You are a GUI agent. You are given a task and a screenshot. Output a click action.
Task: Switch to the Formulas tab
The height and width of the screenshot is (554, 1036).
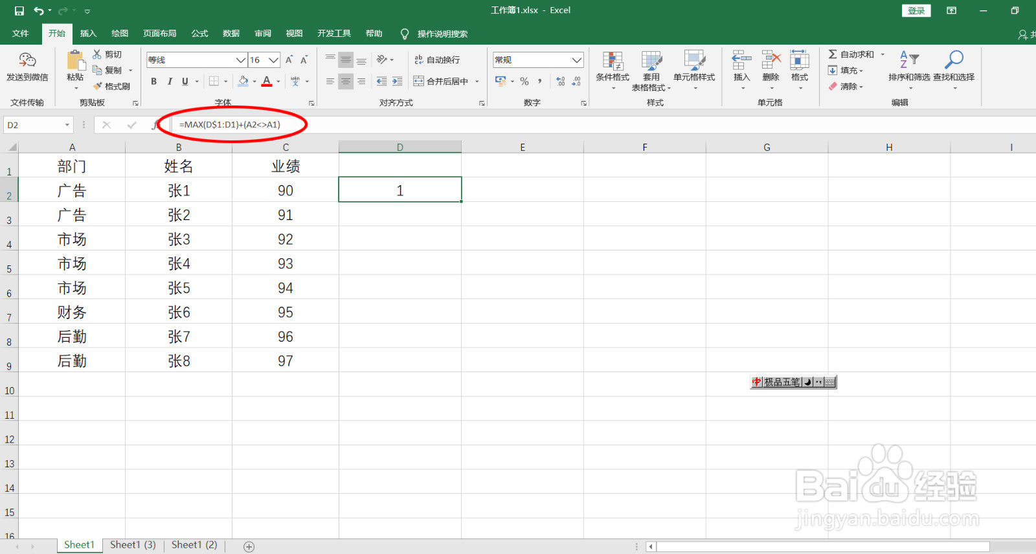pos(199,34)
